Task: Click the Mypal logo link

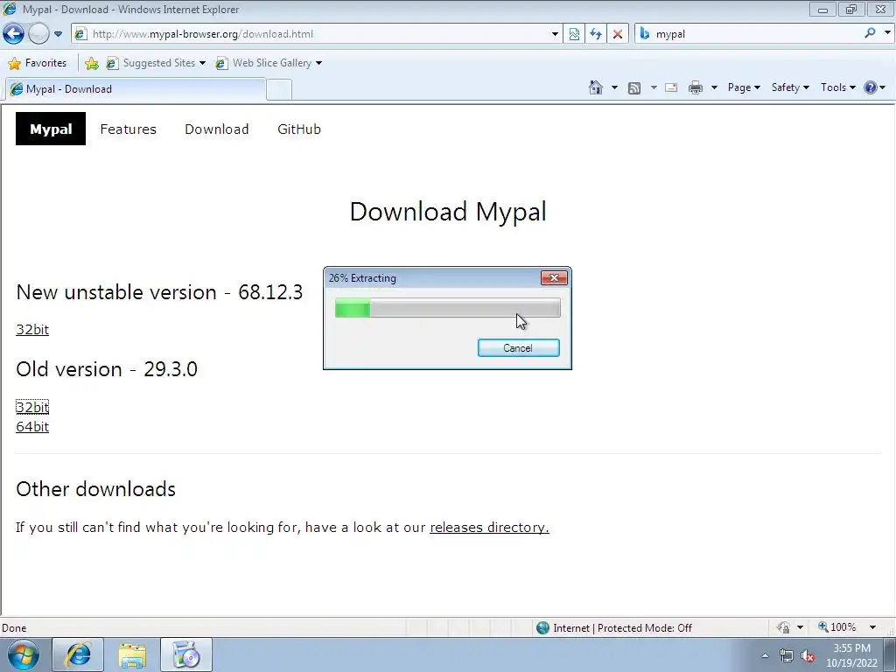Action: coord(51,129)
